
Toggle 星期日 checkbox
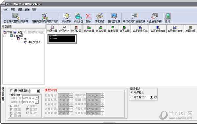(x=11, y=116)
